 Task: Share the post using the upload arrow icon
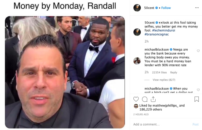[153, 99]
